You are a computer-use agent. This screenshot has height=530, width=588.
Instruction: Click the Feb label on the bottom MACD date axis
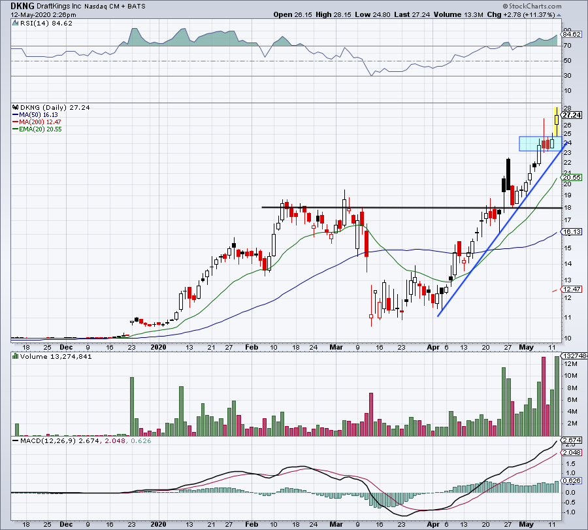252,524
